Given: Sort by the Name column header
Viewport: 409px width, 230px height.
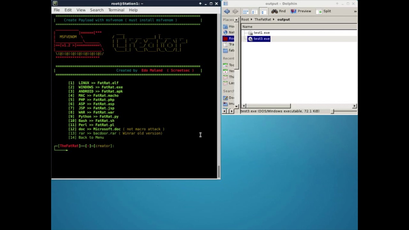Looking at the screenshot, I should click(x=299, y=27).
